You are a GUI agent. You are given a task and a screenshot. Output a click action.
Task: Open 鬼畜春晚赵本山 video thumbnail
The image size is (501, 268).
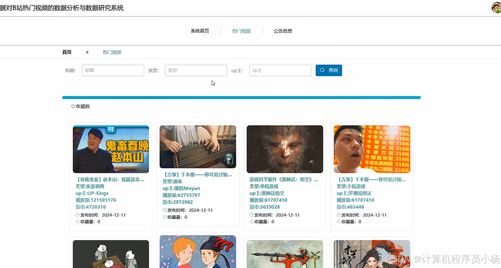click(111, 149)
